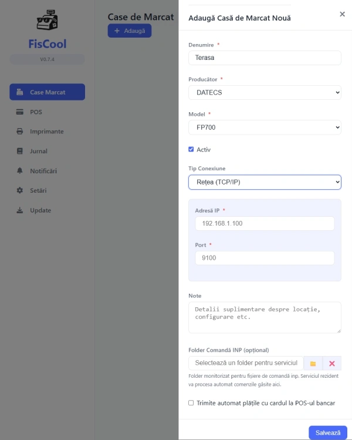
Task: Open Notificări from sidebar
Action: 47,170
